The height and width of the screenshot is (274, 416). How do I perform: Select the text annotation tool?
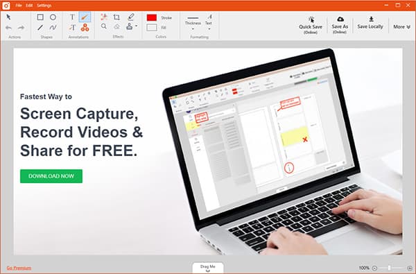[72, 17]
